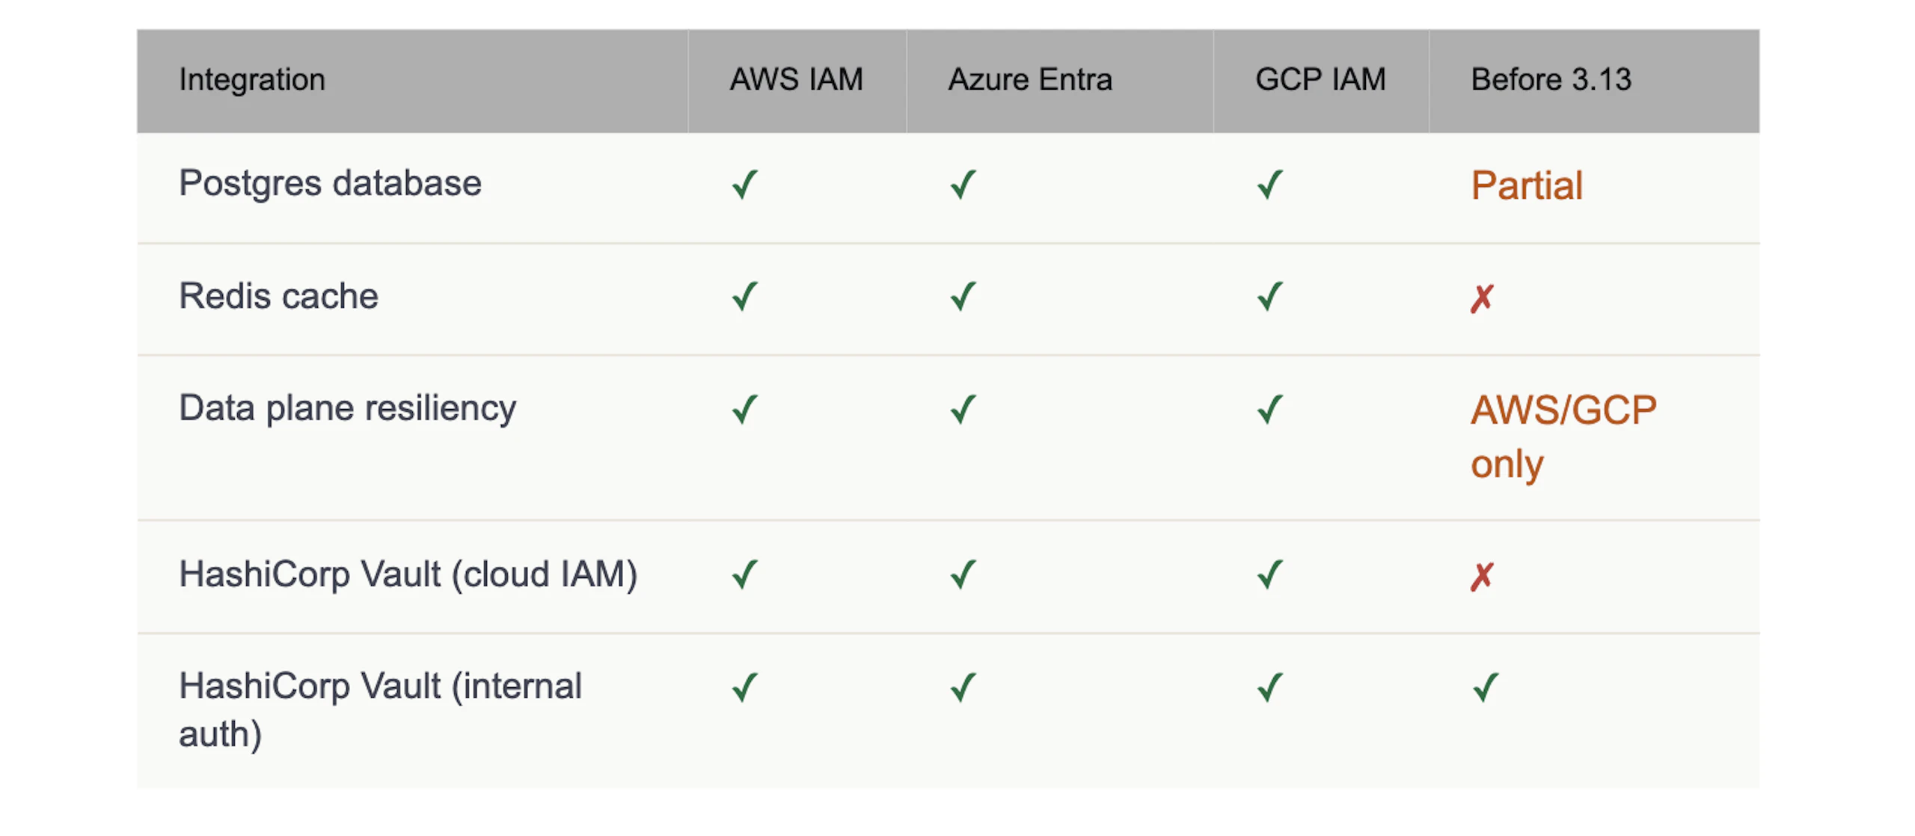Select the Azure Entra column header
This screenshot has height=836, width=1915.
[1030, 80]
